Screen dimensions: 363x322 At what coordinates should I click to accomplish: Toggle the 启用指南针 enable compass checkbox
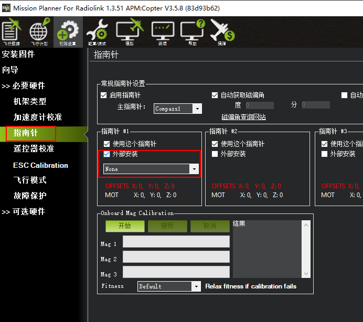[104, 95]
